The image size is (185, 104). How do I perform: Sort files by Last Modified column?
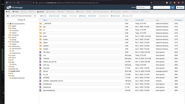(140, 20)
